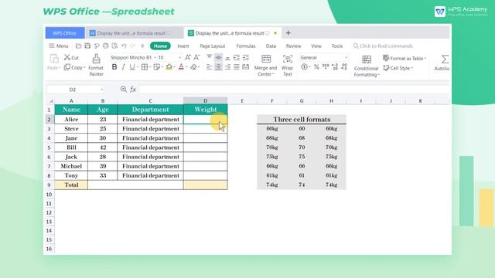Click the Percent Style icon

pyautogui.click(x=316, y=67)
